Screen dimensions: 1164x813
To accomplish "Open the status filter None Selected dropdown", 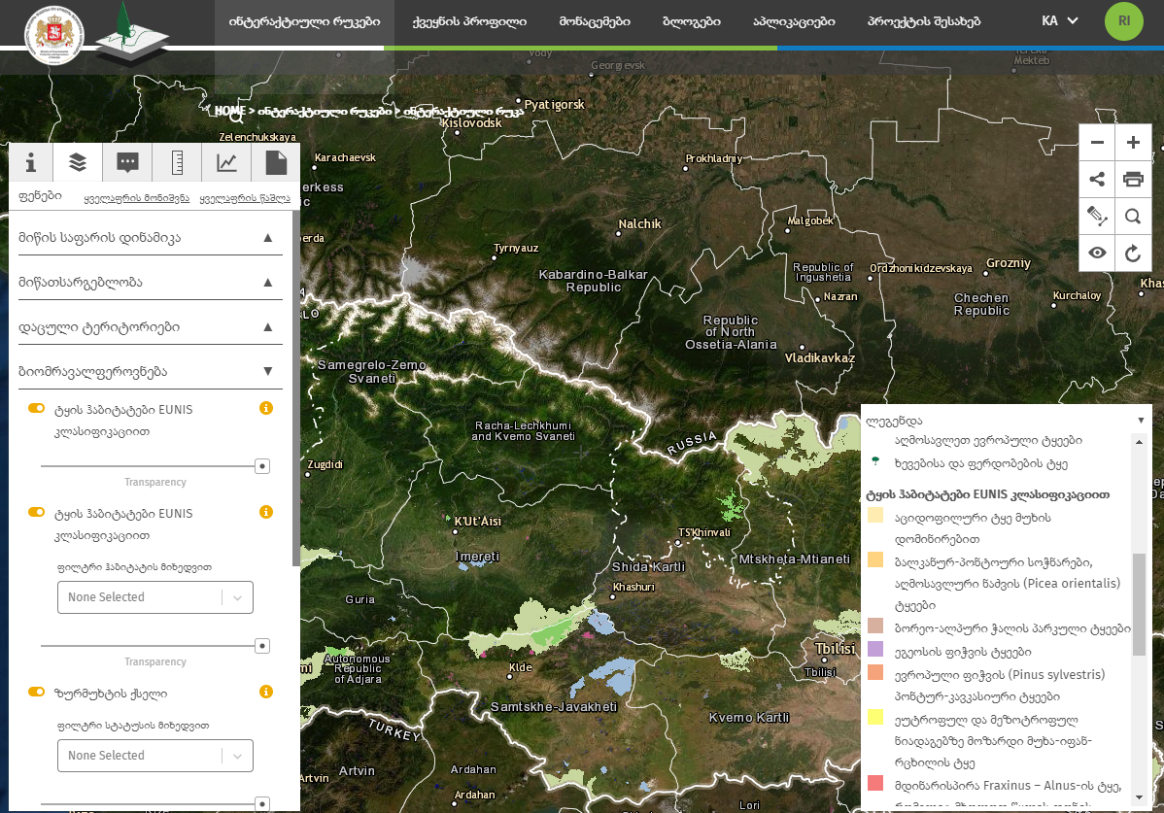I will coord(155,755).
